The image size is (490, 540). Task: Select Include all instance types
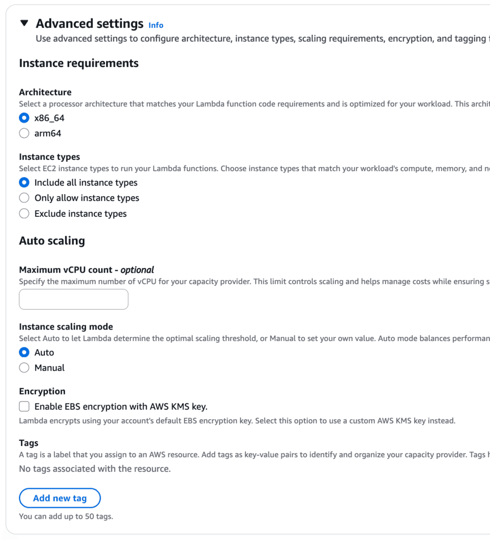coord(24,182)
